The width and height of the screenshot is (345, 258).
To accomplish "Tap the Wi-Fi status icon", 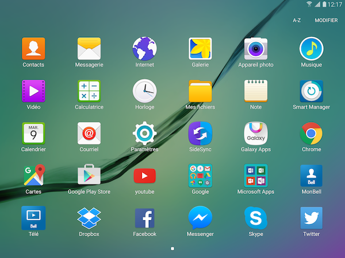I will 309,4.
